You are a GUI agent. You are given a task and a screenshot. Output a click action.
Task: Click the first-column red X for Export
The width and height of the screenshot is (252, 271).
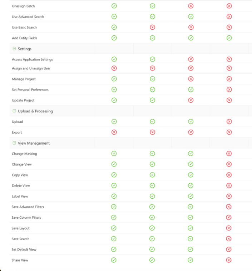click(x=114, y=132)
